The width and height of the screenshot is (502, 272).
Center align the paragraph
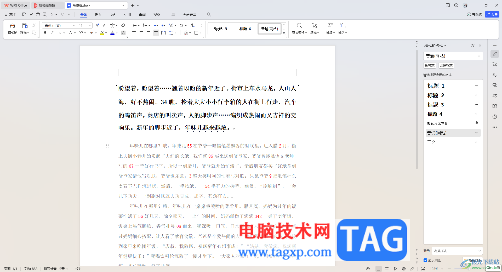click(141, 33)
